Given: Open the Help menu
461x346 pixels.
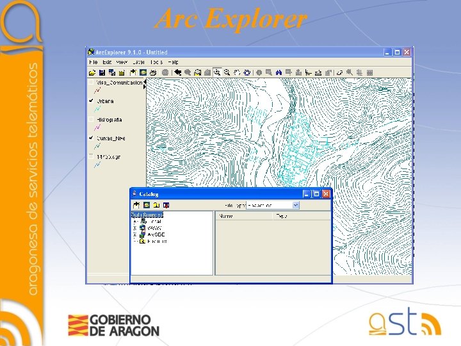Looking at the screenshot, I should 173,62.
